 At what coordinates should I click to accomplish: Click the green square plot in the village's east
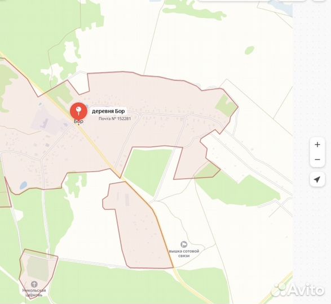point(226,105)
